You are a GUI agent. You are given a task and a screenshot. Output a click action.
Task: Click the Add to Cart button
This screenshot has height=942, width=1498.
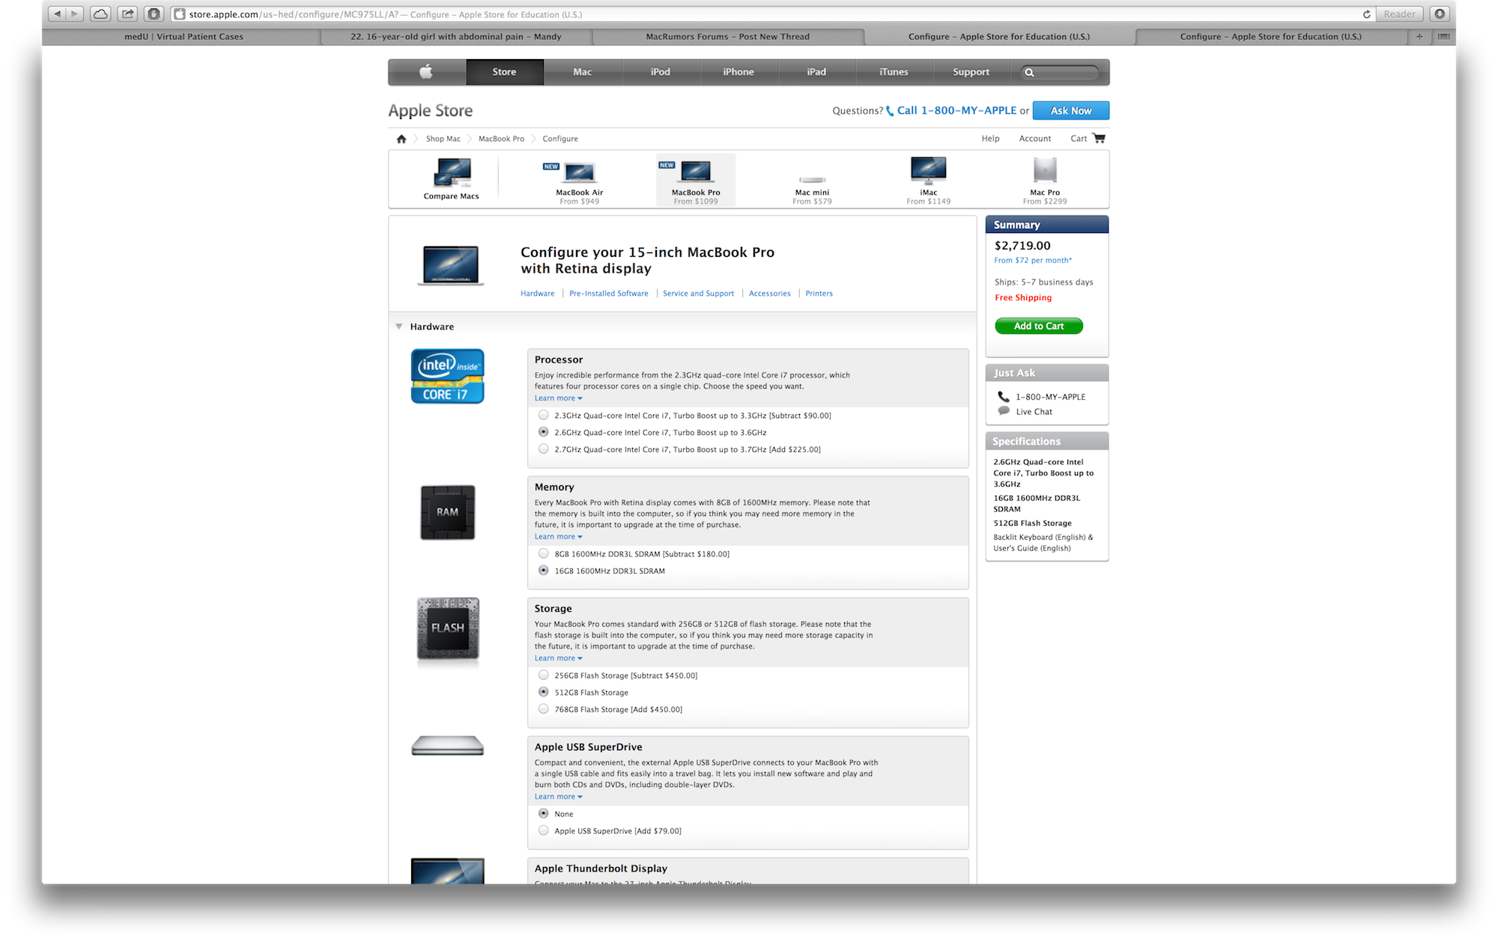[1038, 326]
